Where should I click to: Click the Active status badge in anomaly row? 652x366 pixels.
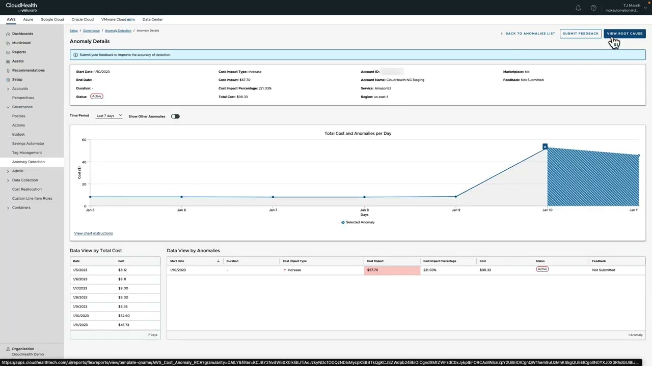click(542, 269)
